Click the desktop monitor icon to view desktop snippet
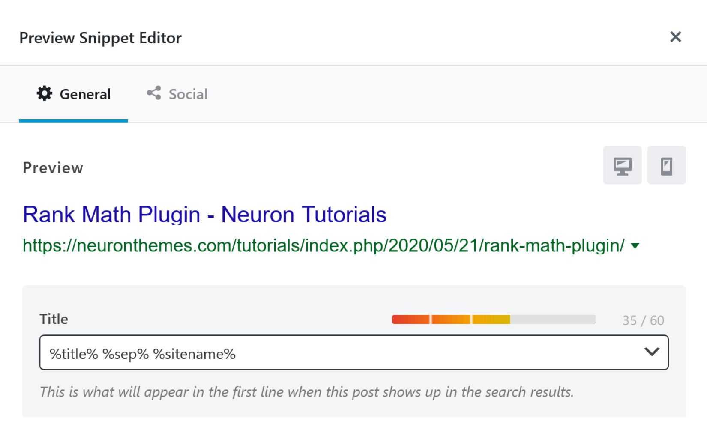Viewport: 707px width, 442px height. coord(622,165)
